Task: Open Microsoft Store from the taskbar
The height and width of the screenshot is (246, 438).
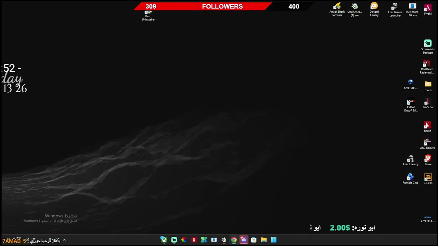Action: (x=254, y=240)
